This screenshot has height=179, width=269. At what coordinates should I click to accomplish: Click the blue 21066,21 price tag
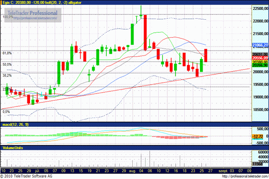tap(260, 46)
